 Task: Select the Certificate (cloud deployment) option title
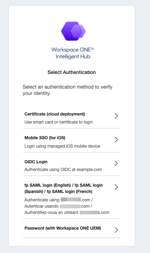click(55, 114)
